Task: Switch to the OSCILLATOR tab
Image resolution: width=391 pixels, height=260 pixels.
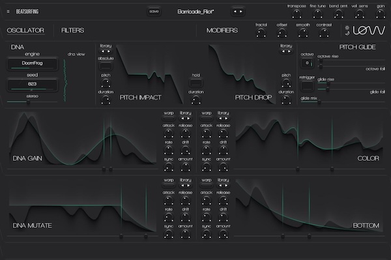Action: 25,31
